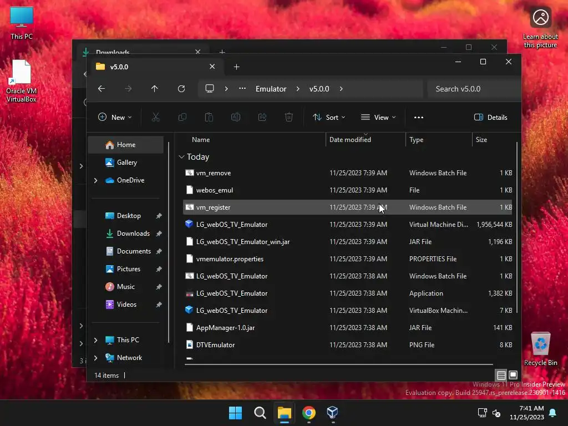Select Home in navigation pane
568x426 pixels.
(126, 145)
